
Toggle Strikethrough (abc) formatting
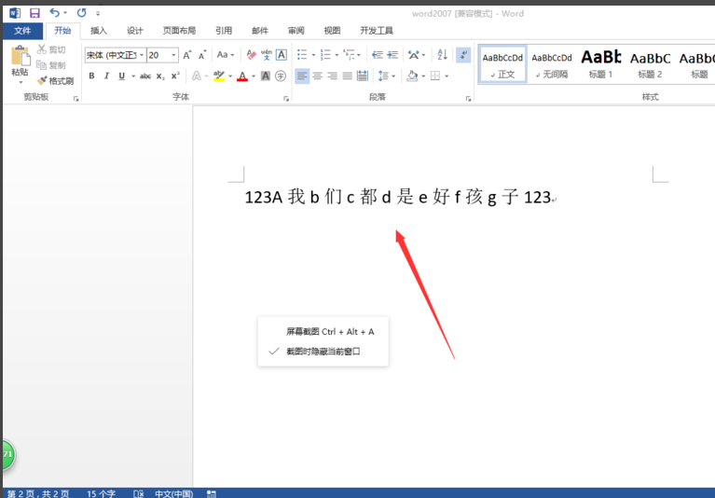145,76
